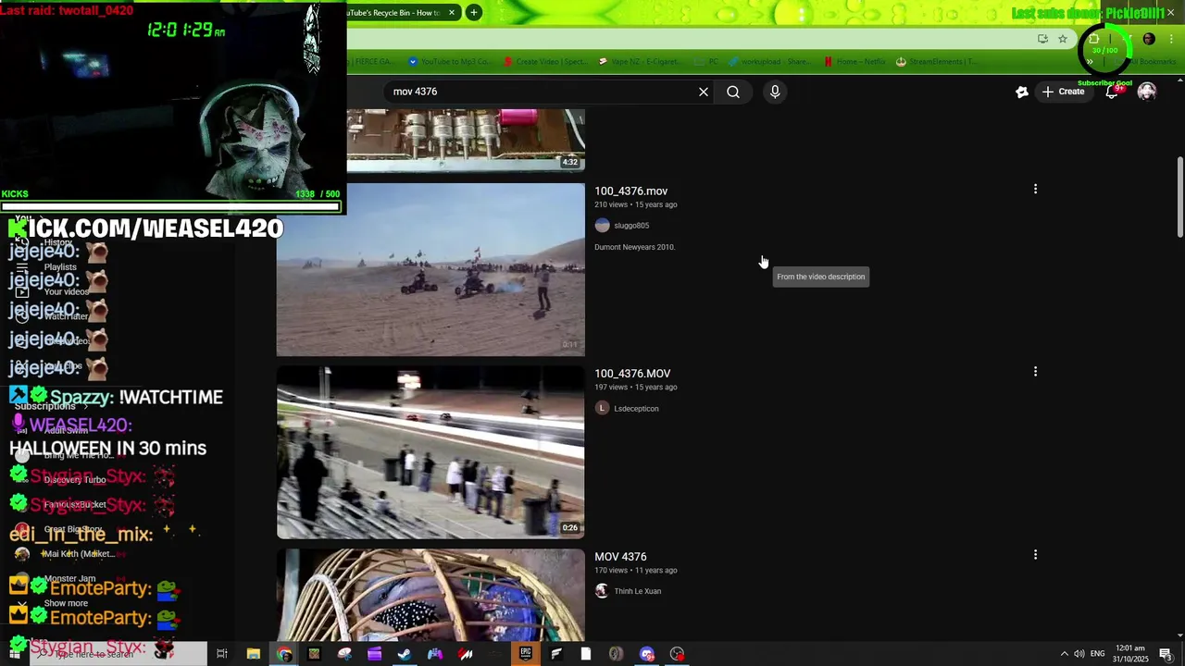Click Chrome icon on taskbar
This screenshot has width=1185, height=666.
tap(284, 654)
